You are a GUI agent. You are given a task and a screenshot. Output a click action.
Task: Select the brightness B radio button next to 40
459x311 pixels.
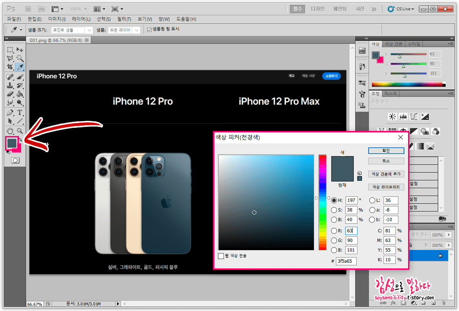pos(334,219)
